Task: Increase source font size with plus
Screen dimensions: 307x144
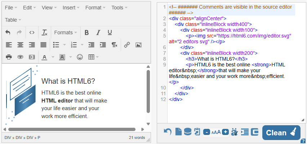Action: (x=226, y=132)
